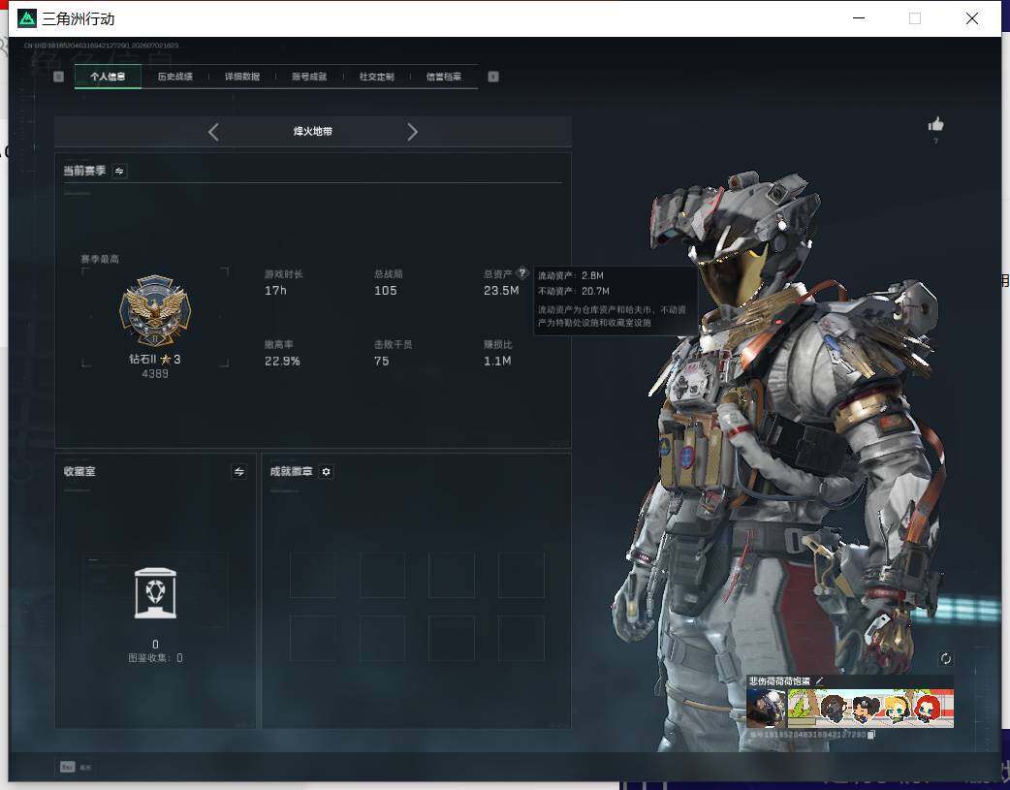The image size is (1010, 790).
Task: Click the player avatar thumbnail
Action: coord(766,709)
